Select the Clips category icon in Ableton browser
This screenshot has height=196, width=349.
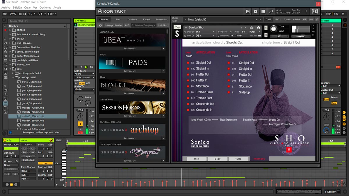(6, 73)
